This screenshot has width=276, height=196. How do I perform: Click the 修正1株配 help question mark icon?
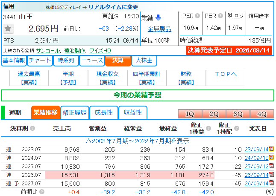(x=237, y=128)
